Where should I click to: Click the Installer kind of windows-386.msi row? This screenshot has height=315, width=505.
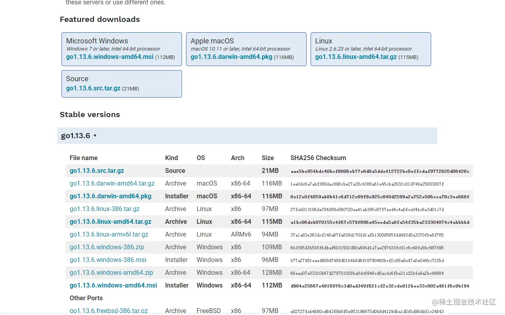click(x=176, y=260)
